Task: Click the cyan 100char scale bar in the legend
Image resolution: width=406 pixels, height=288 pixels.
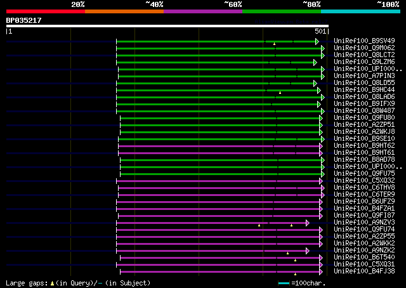Action: (x=284, y=284)
